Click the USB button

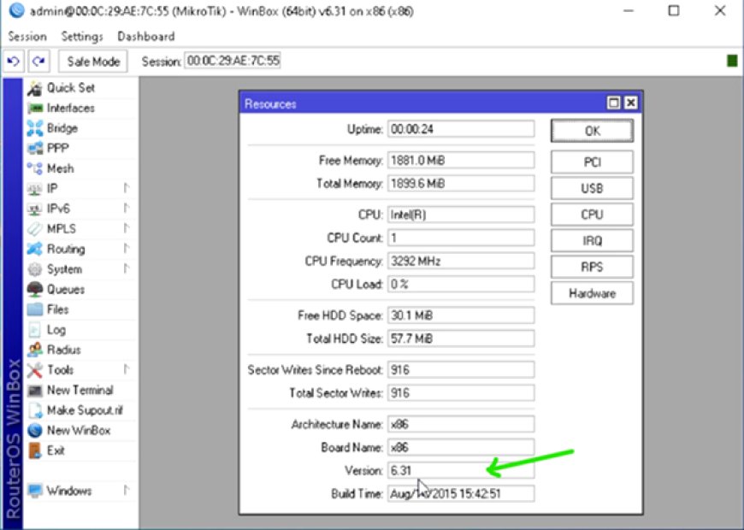(x=592, y=188)
